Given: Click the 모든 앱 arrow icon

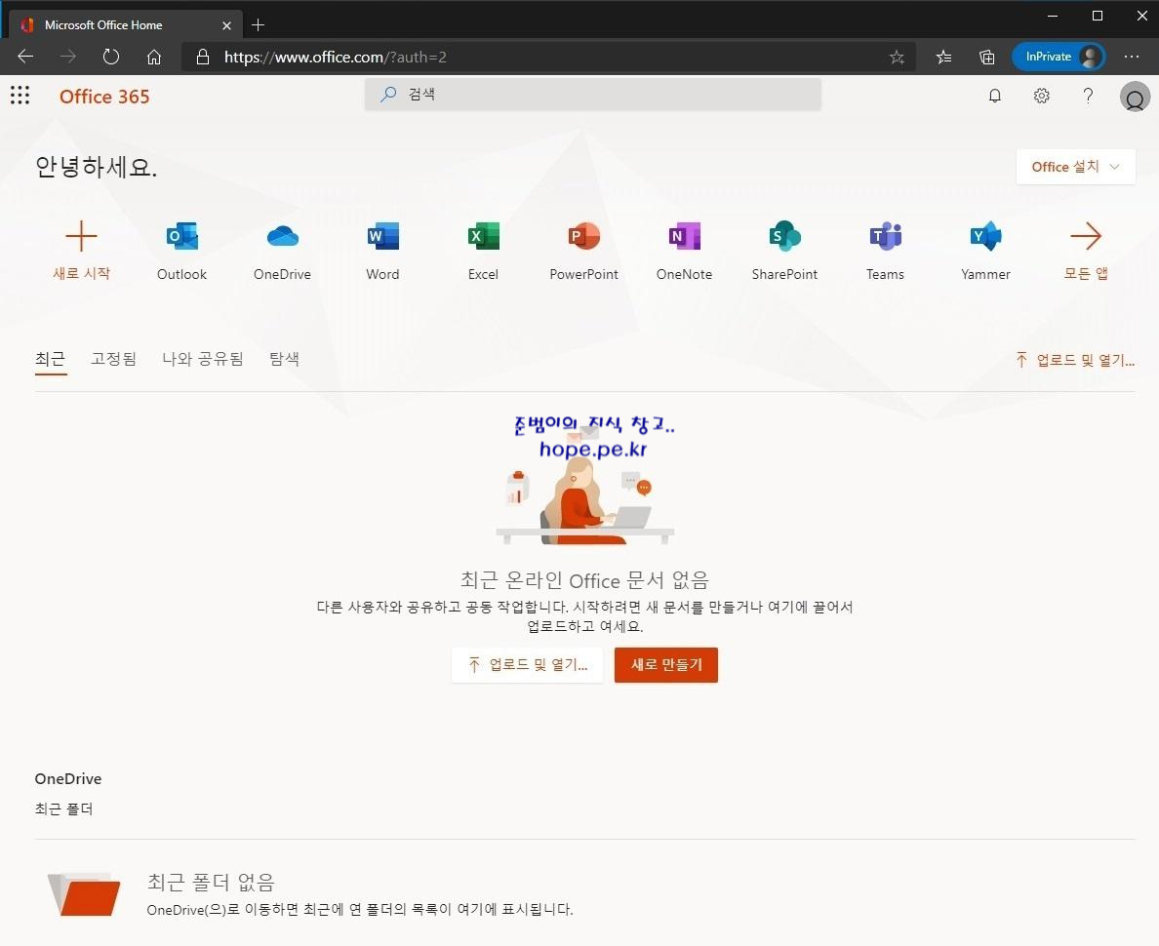Looking at the screenshot, I should (1086, 236).
